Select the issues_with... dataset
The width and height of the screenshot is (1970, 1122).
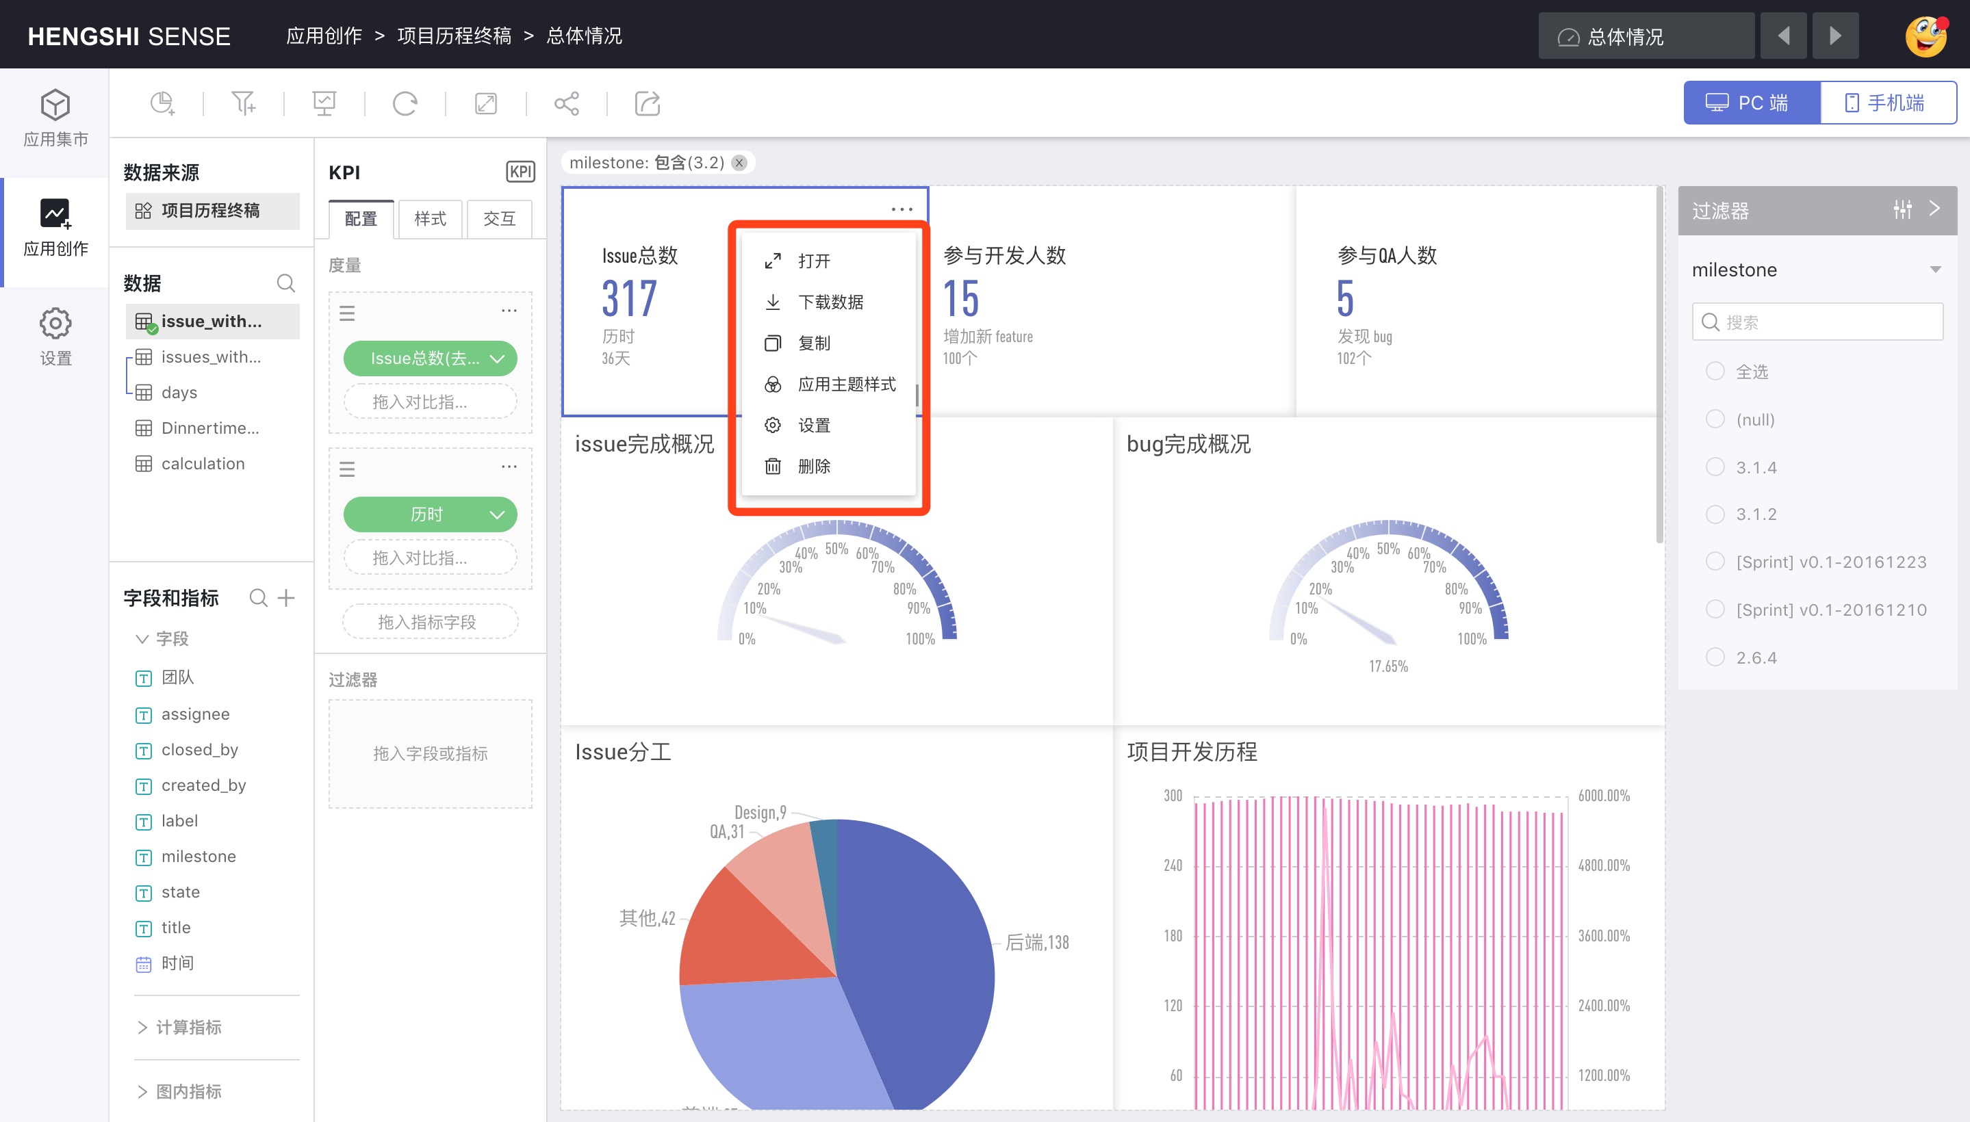coord(212,357)
